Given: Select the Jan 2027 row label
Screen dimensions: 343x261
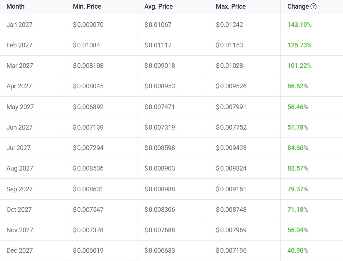Looking at the screenshot, I should pyautogui.click(x=19, y=25).
